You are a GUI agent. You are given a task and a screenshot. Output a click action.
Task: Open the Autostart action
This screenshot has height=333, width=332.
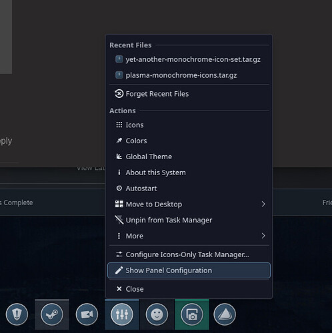[189, 188]
